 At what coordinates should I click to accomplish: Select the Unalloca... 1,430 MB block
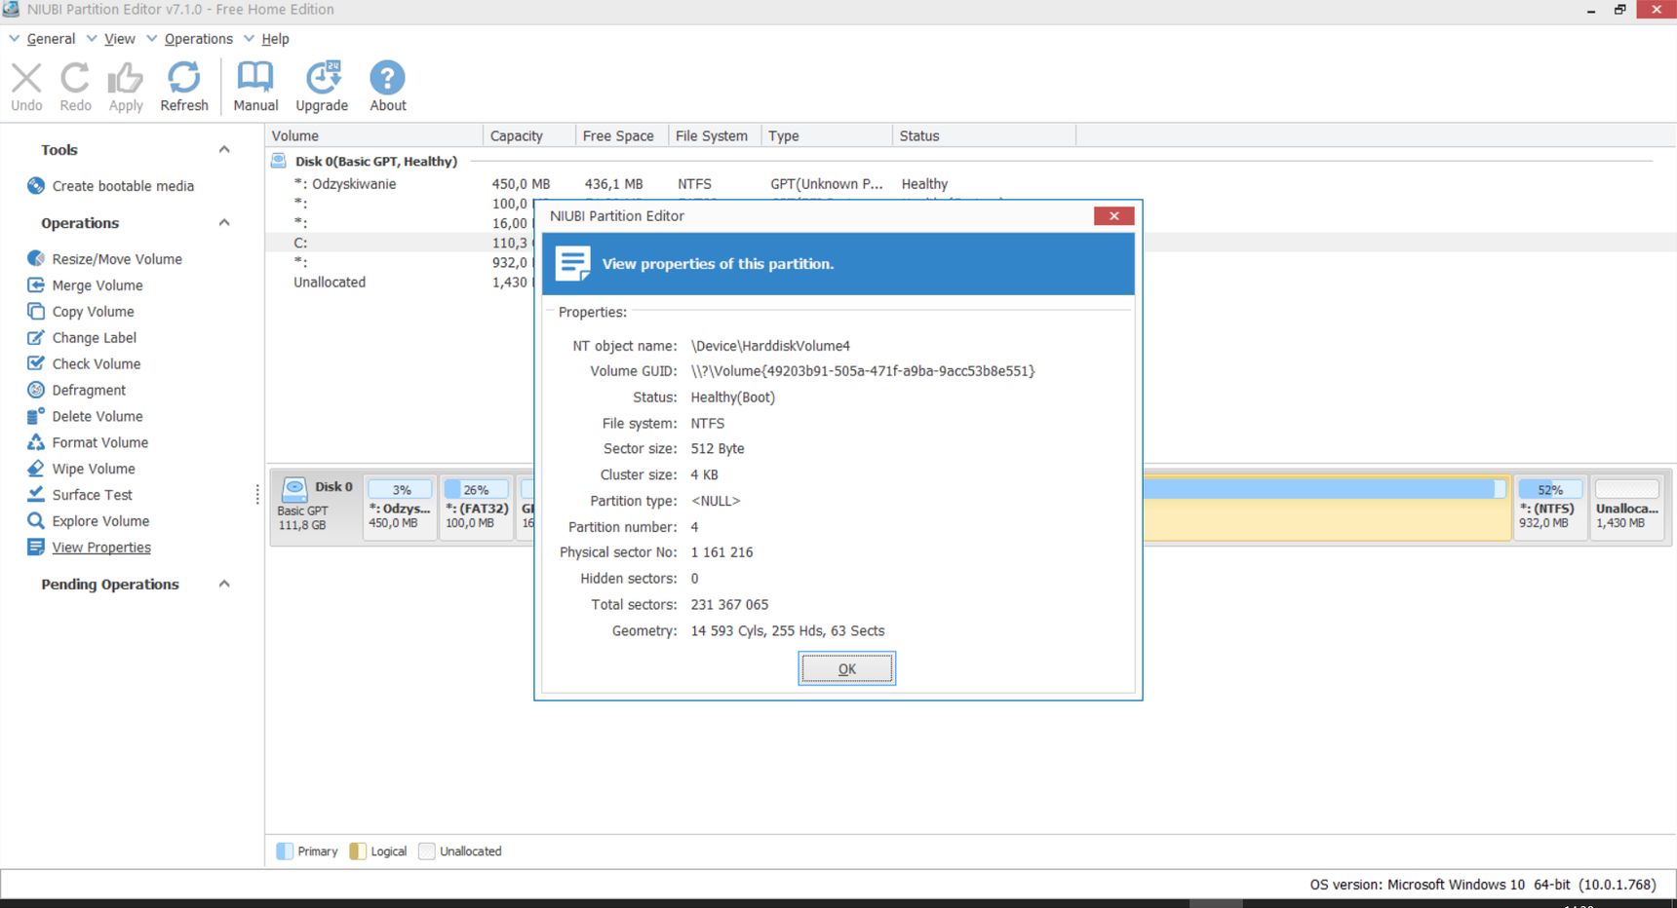pyautogui.click(x=1627, y=507)
